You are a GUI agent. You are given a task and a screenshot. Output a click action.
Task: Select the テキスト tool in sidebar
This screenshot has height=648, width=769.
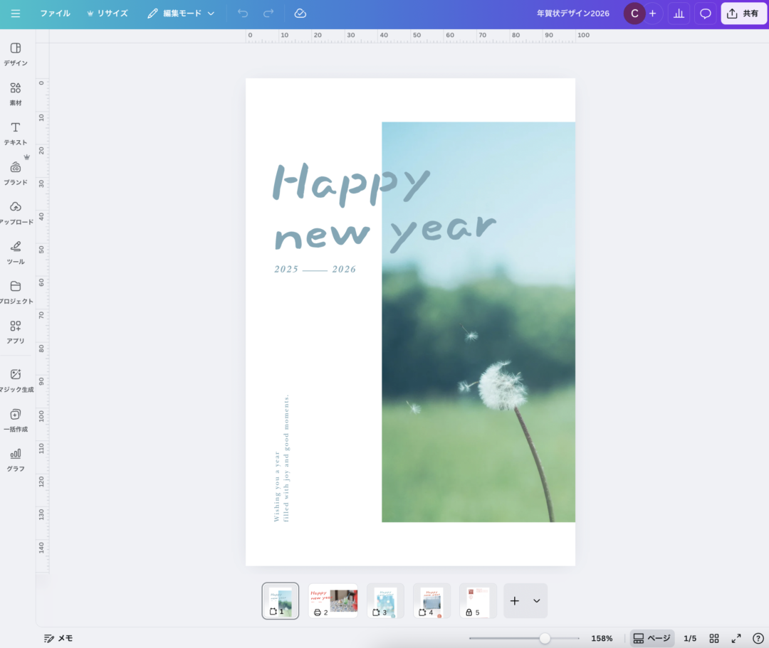pyautogui.click(x=16, y=133)
